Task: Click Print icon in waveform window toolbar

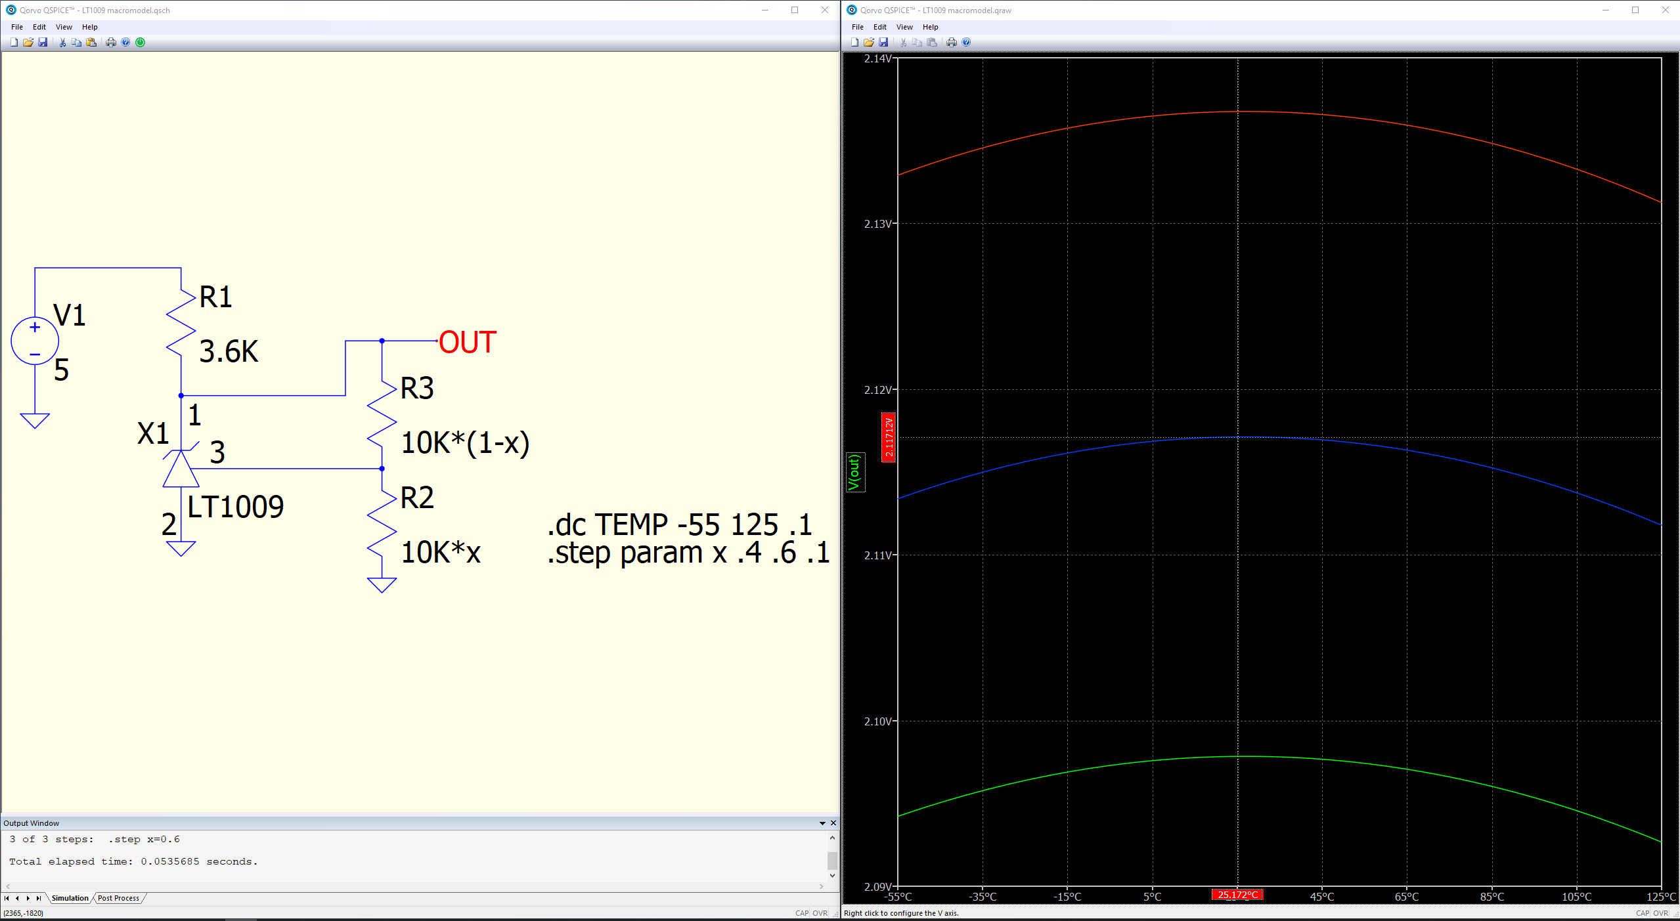Action: 952,42
